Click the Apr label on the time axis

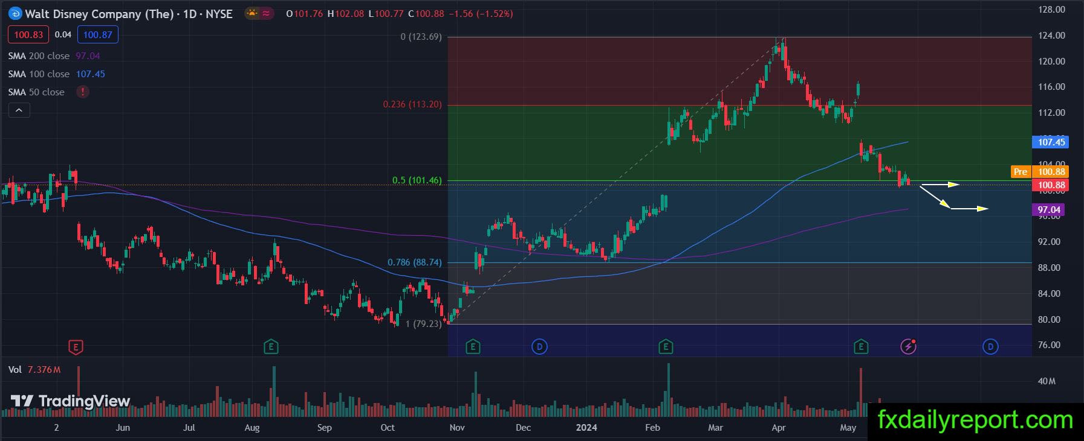tap(779, 428)
